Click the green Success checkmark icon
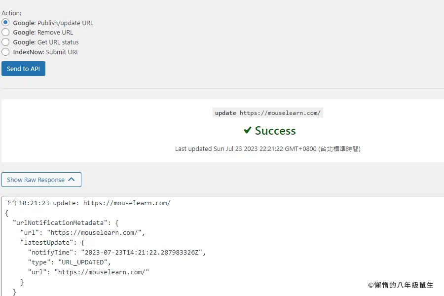444x296 pixels. point(247,130)
